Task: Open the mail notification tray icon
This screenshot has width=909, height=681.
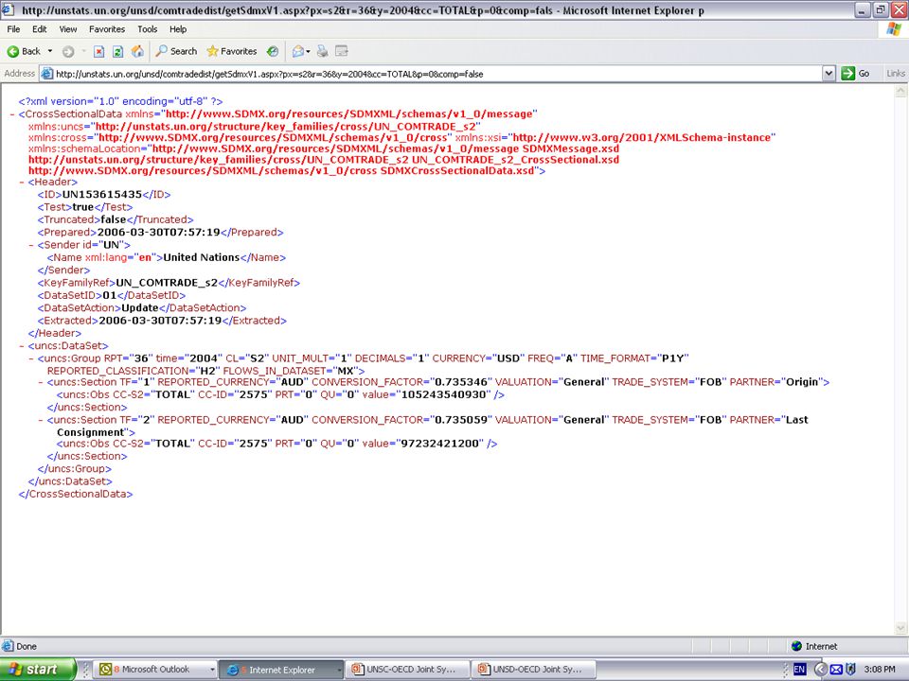Action: pyautogui.click(x=836, y=670)
